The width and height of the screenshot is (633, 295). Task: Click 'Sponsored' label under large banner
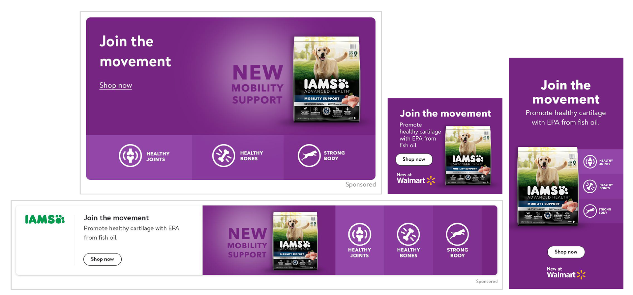pos(360,184)
